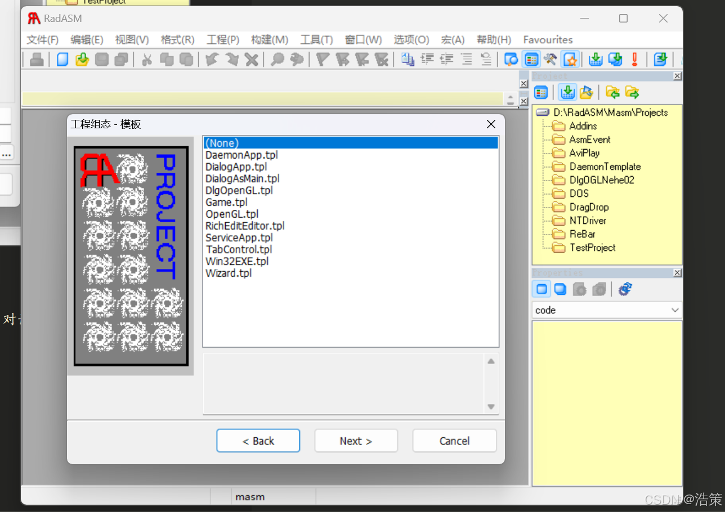Select DialogAsMain.tpl template

click(242, 178)
